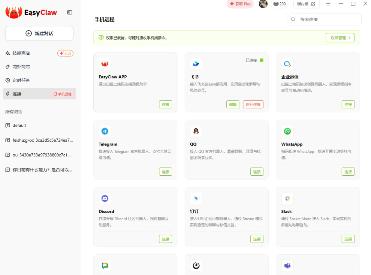This screenshot has height=275, width=371.
Task: Click the 三万 badge beside 技能商店
Action: point(65,53)
